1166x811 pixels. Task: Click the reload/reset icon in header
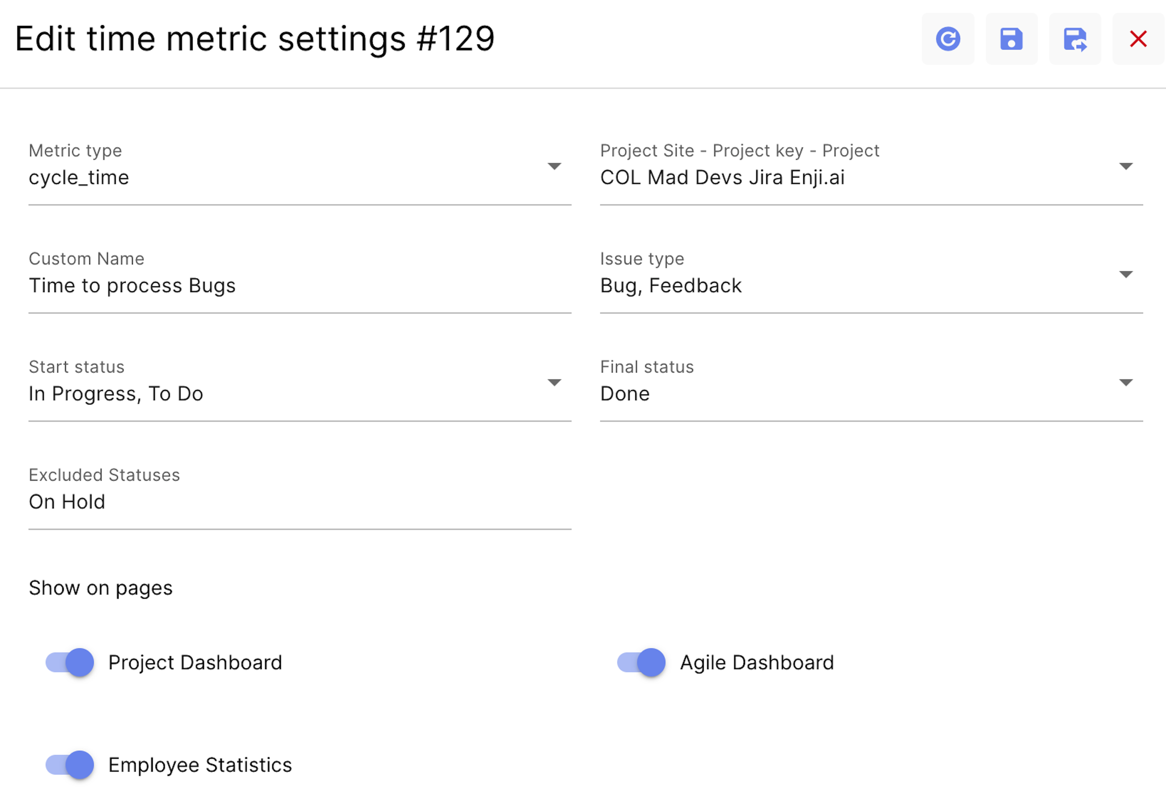947,38
